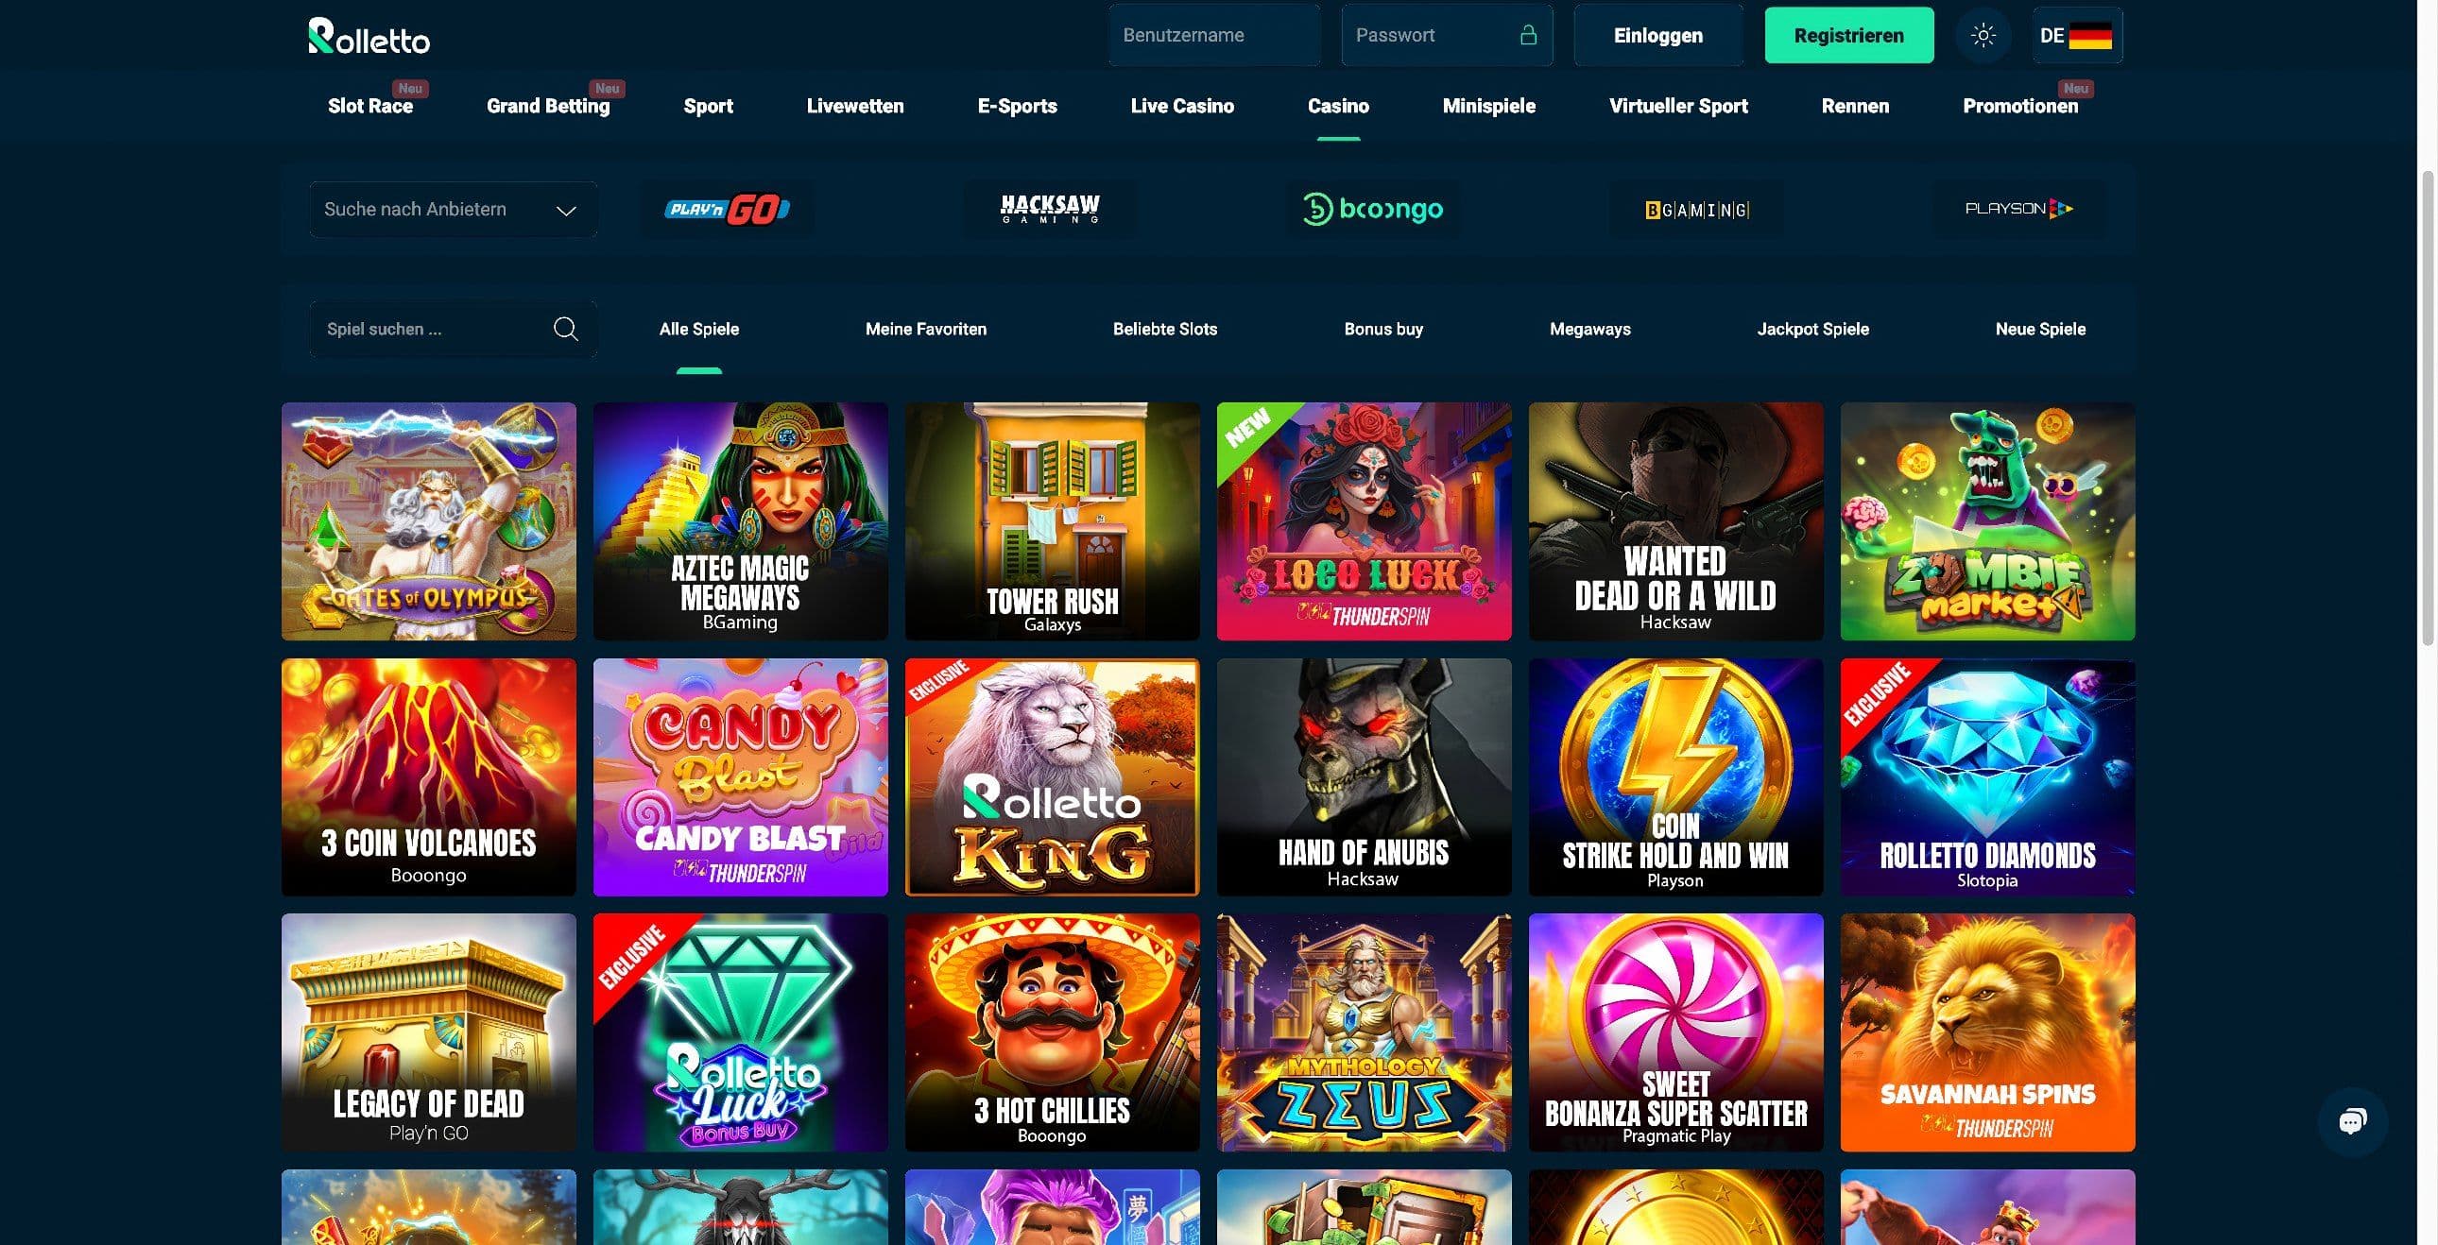Open the Live Casino menu item

[x=1182, y=106]
